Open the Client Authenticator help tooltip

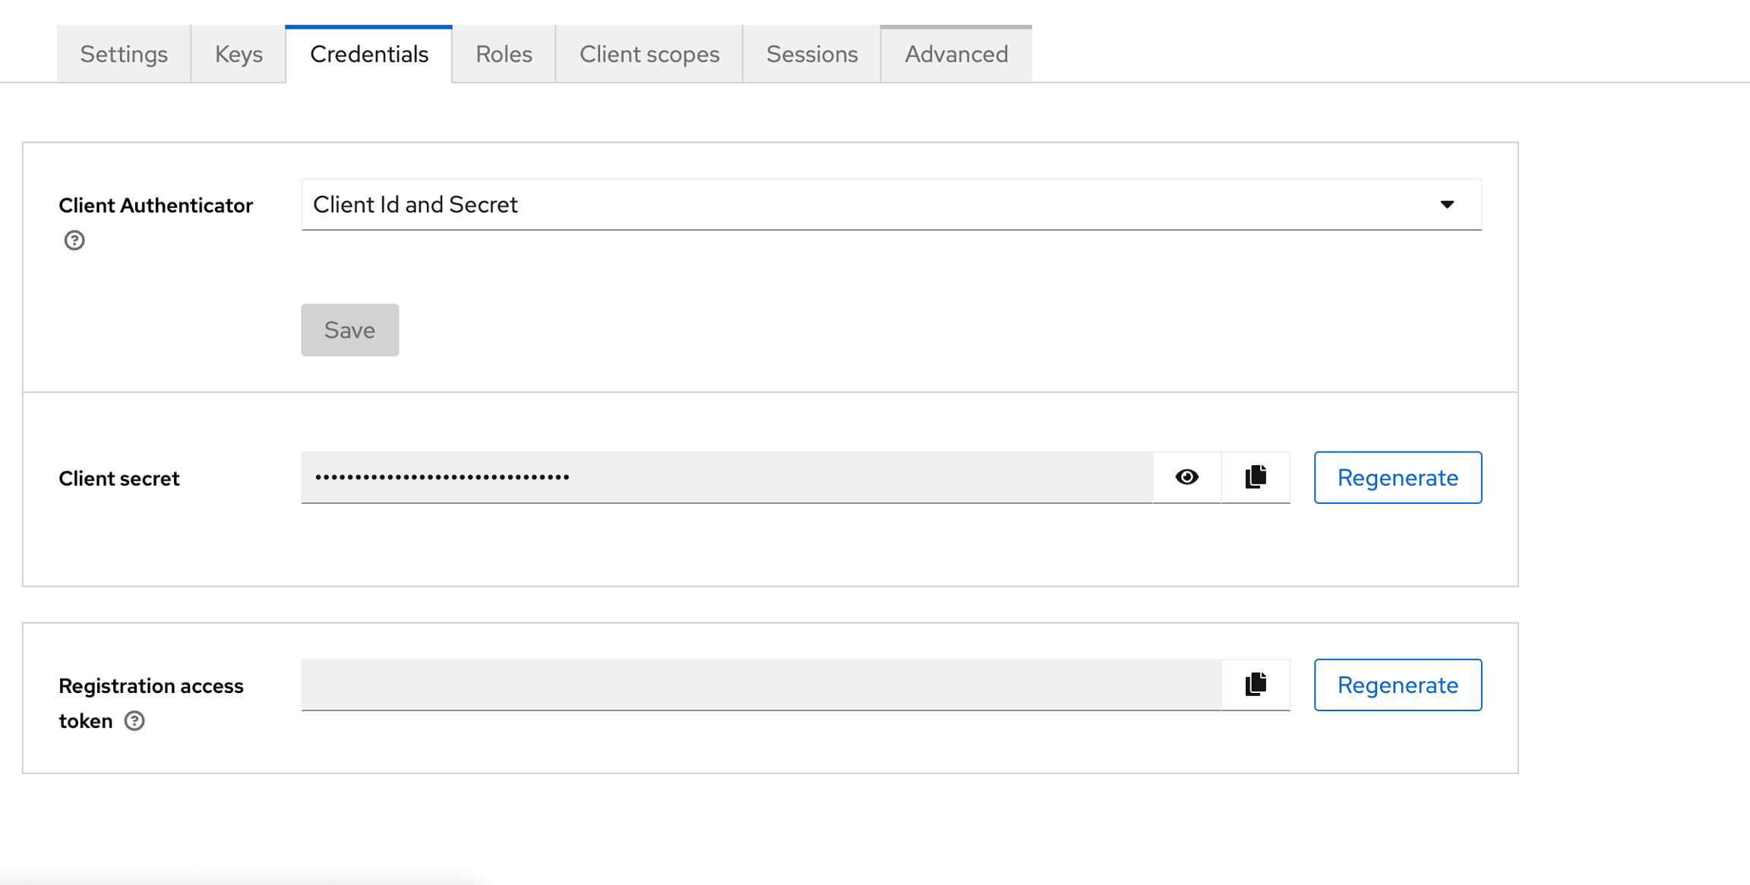click(x=74, y=241)
